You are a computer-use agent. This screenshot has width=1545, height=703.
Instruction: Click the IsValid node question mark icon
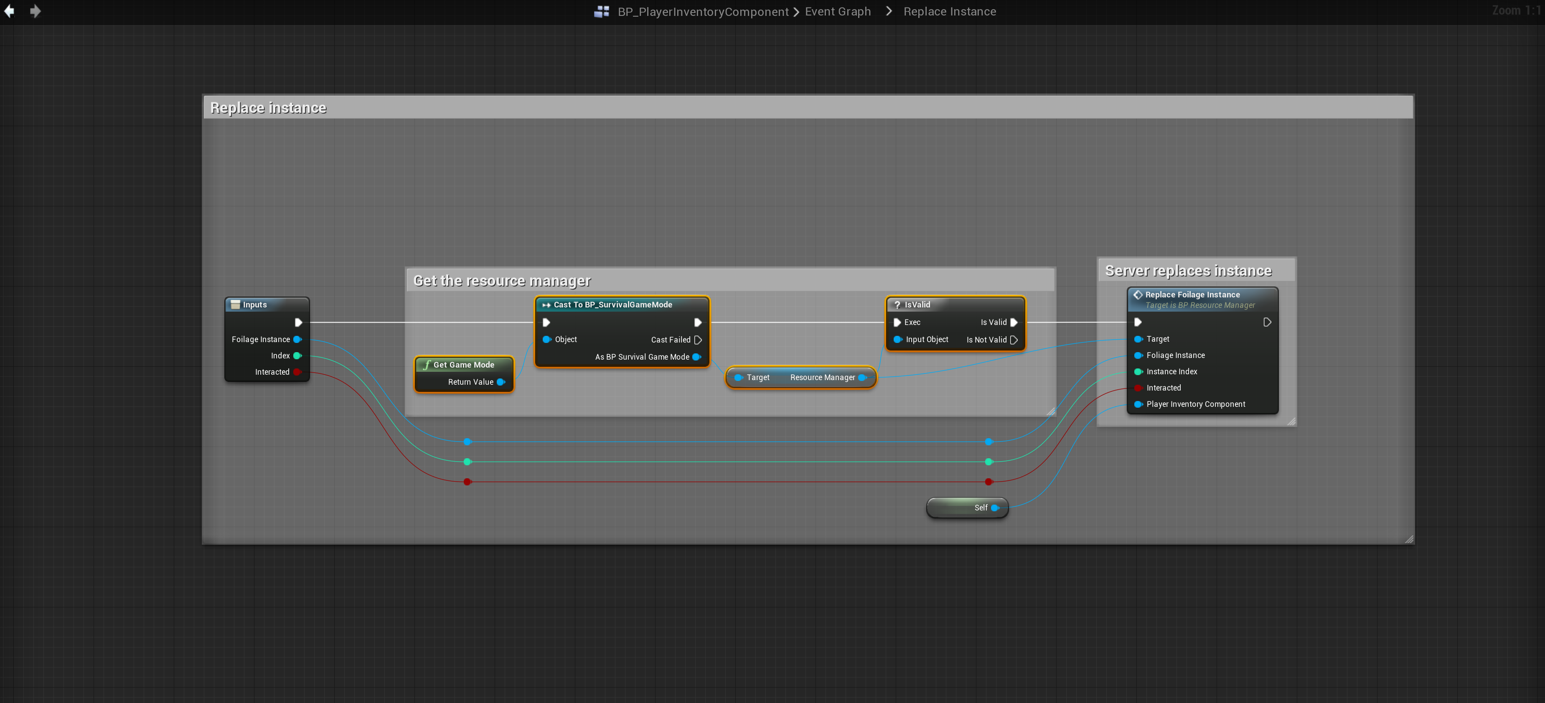click(x=897, y=305)
